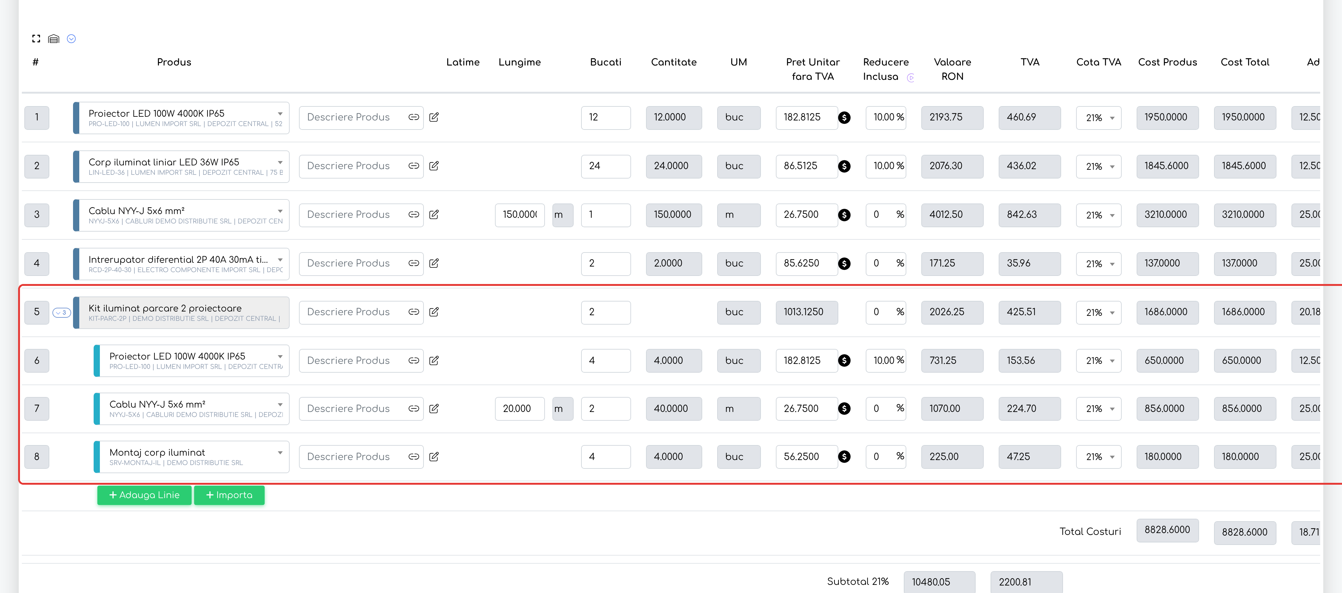Screen dimensions: 1342x593
Task: Click the TVA cell showing 425.51
Action: [x=1029, y=312]
